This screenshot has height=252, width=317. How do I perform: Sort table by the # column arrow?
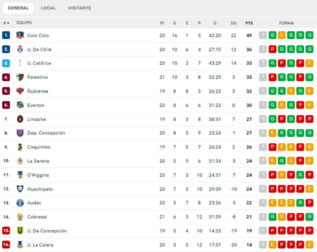[8, 23]
